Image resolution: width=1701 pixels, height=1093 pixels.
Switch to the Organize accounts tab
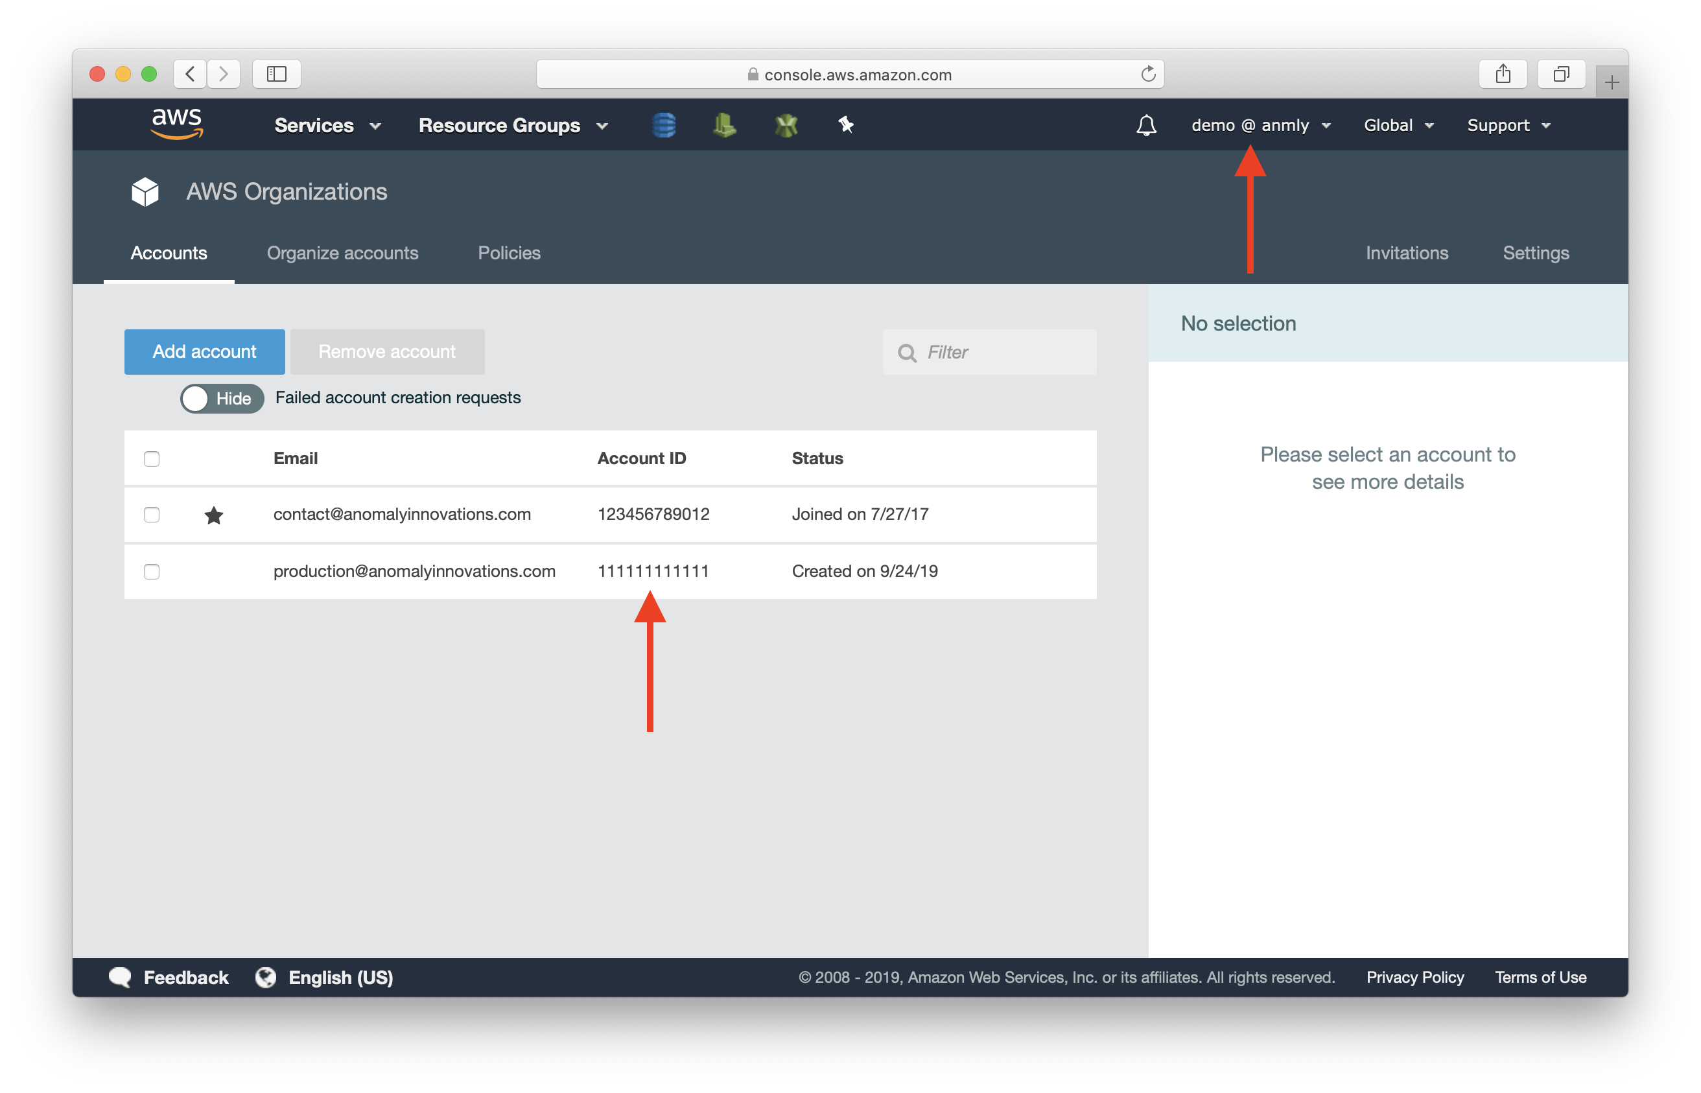(344, 253)
